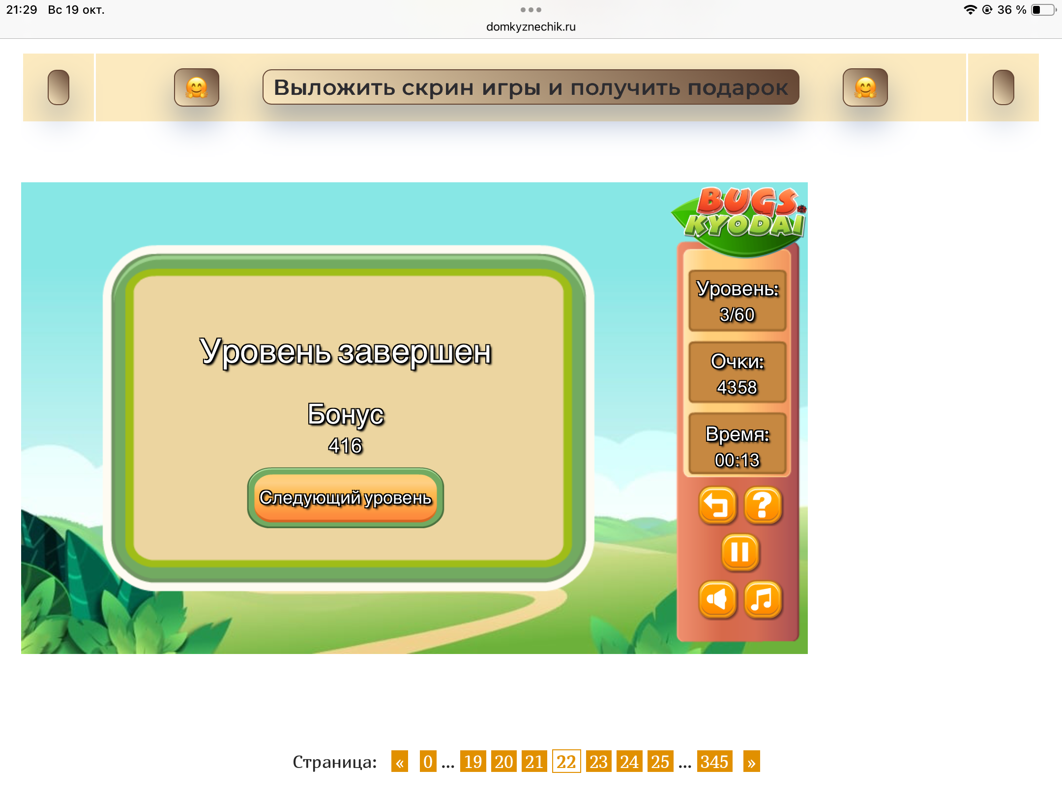The image size is (1062, 796).
Task: Toggle background music note button
Action: point(763,599)
